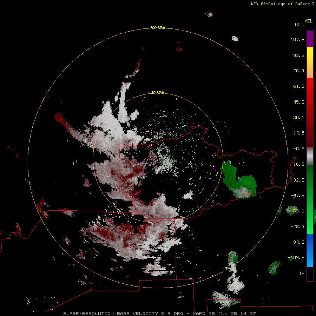Click the KAPD 25 JUN 25 14:27 timestamp
Screen dimensions: 316x316
point(224,314)
